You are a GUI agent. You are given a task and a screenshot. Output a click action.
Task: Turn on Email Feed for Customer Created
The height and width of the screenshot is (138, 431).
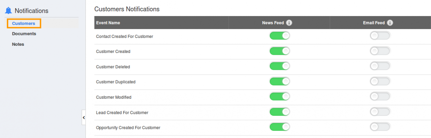coord(380,51)
